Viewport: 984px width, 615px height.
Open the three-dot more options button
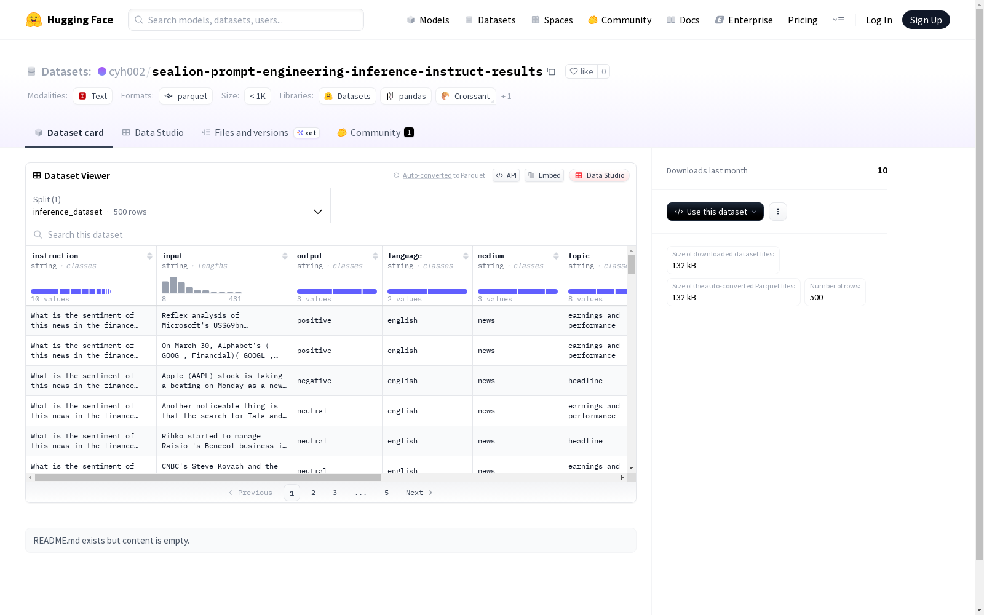pos(778,212)
